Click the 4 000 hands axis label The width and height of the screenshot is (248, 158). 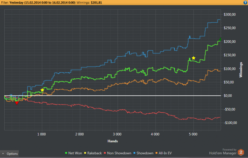pyautogui.click(x=155, y=134)
